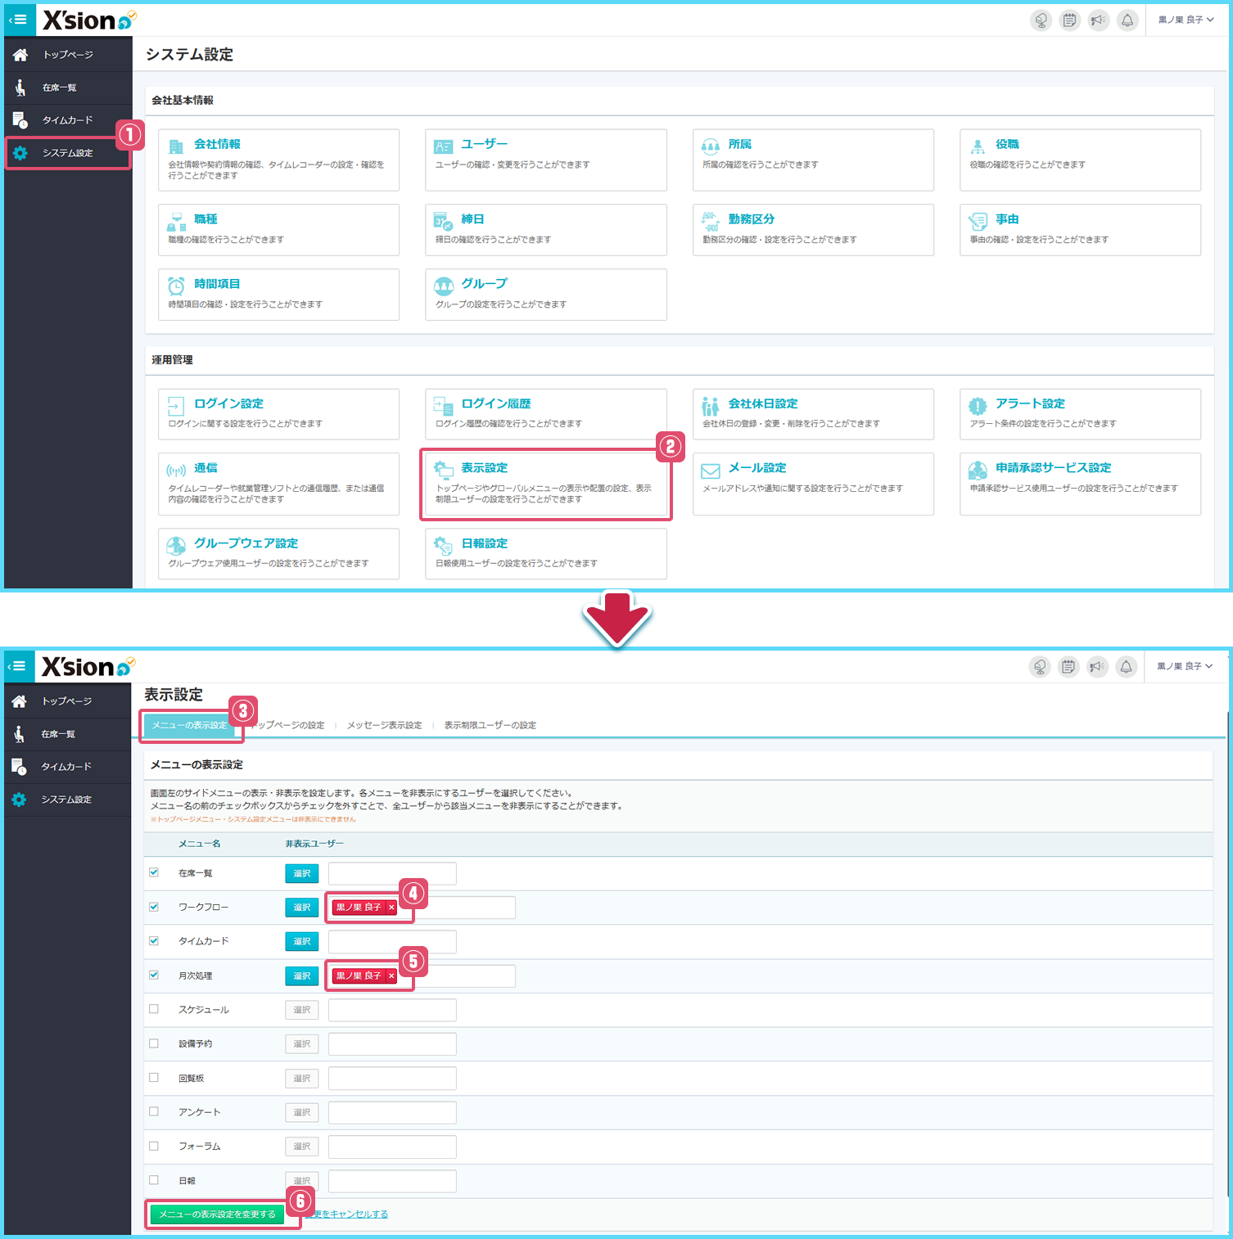Viewport: 1233px width, 1239px height.
Task: Remove 黒ノ巣 良子 tag from 月次処理 row
Action: click(391, 976)
